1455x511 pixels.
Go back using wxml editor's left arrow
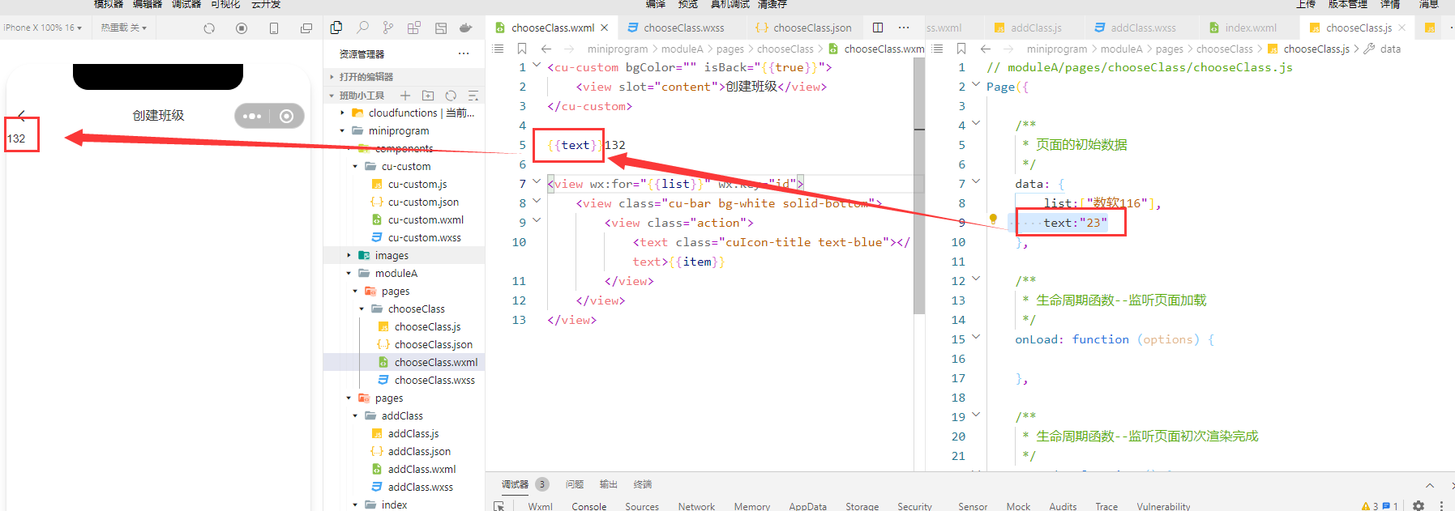pos(546,49)
